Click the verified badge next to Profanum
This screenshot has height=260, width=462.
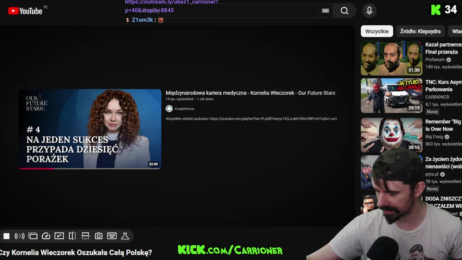pos(449,60)
